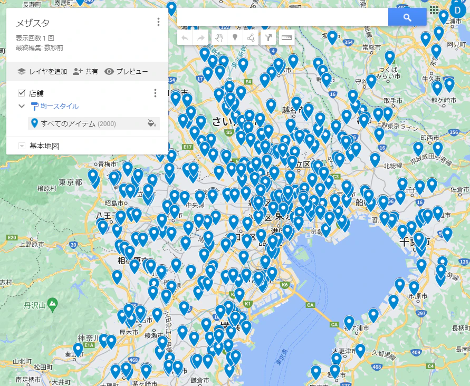Screen dimensions: 470x386
Task: Click the blue search button
Action: pyautogui.click(x=407, y=17)
